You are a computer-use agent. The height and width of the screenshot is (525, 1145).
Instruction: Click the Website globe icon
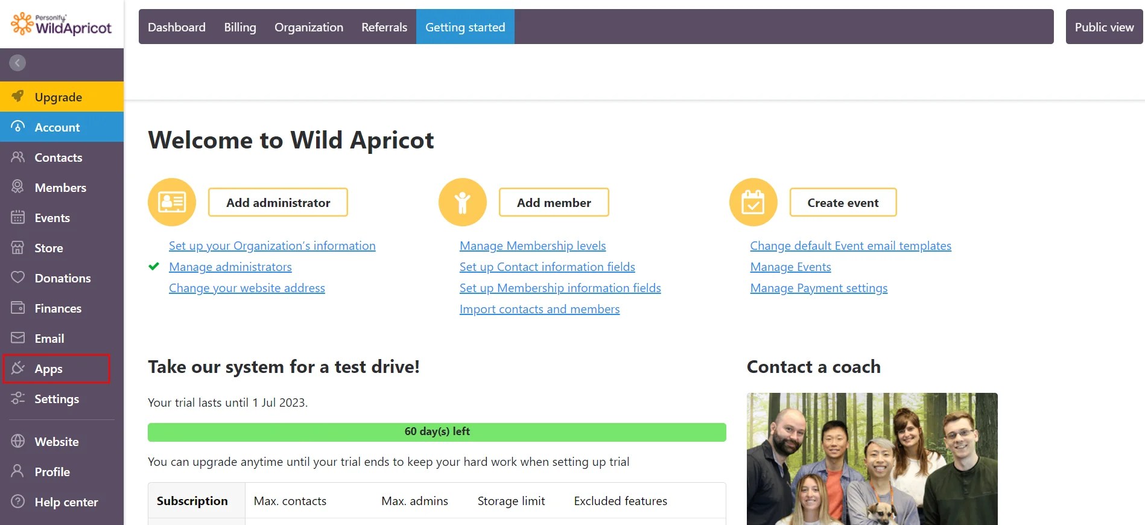point(18,441)
